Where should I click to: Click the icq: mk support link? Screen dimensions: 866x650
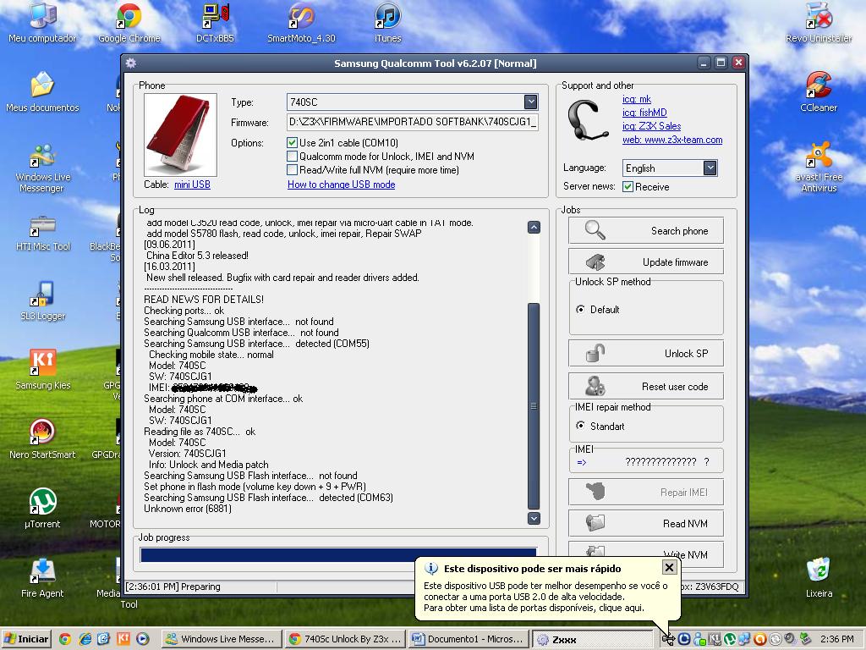[637, 99]
